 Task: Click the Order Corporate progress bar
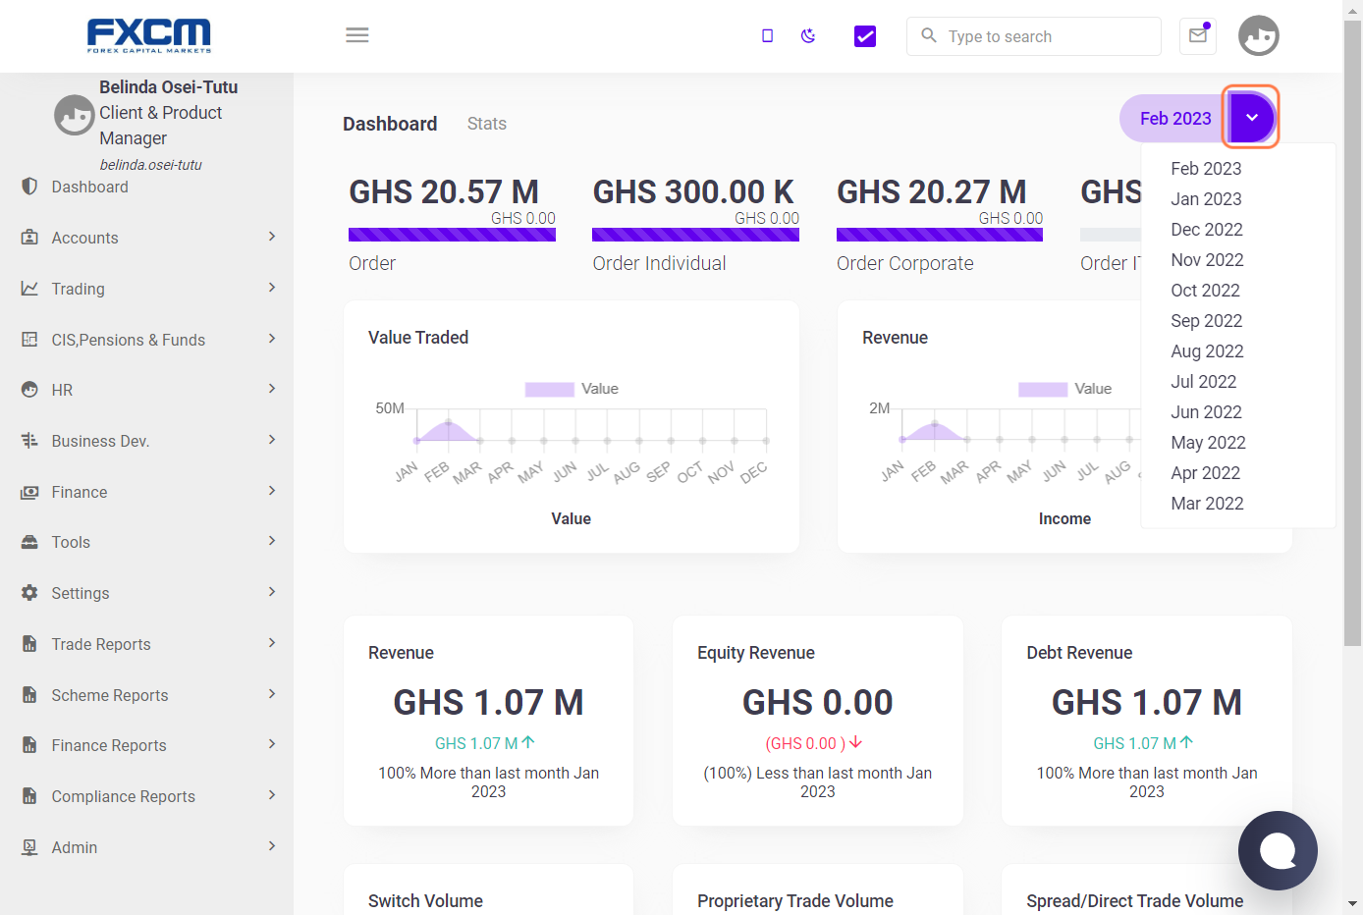940,235
